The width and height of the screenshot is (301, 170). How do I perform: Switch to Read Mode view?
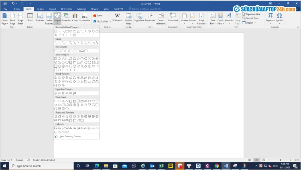click(250, 160)
